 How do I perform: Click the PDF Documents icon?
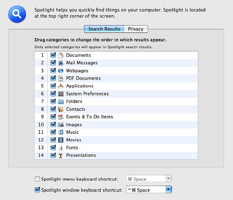[x=61, y=78]
